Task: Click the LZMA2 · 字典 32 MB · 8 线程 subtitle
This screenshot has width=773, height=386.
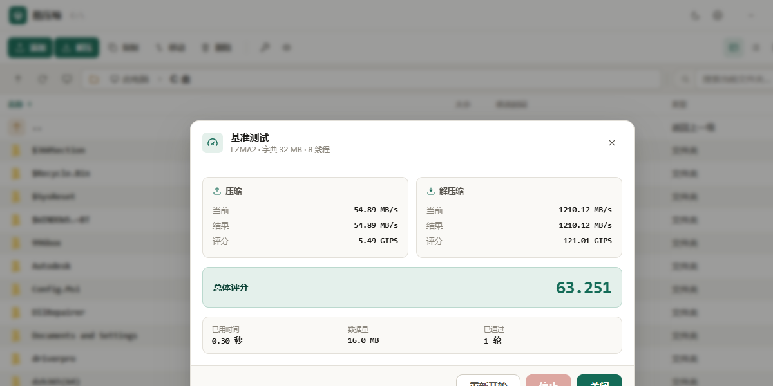Action: click(280, 150)
